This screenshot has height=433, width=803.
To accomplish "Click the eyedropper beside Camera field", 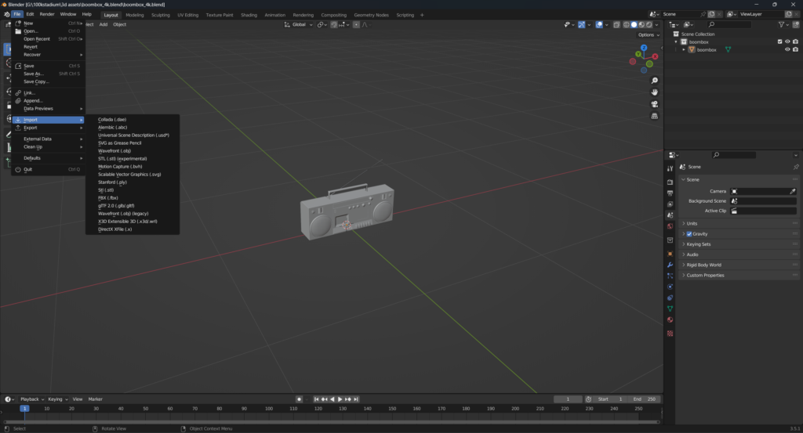I will click(792, 191).
